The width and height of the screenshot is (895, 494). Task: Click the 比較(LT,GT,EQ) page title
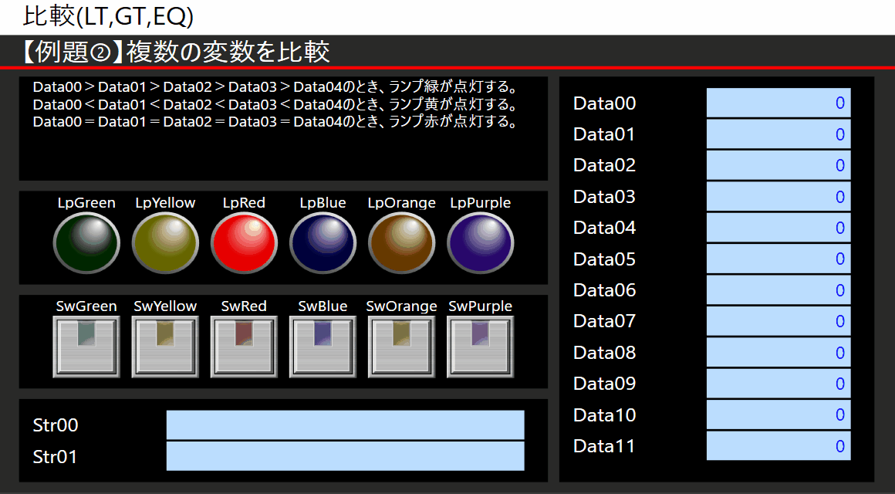109,16
